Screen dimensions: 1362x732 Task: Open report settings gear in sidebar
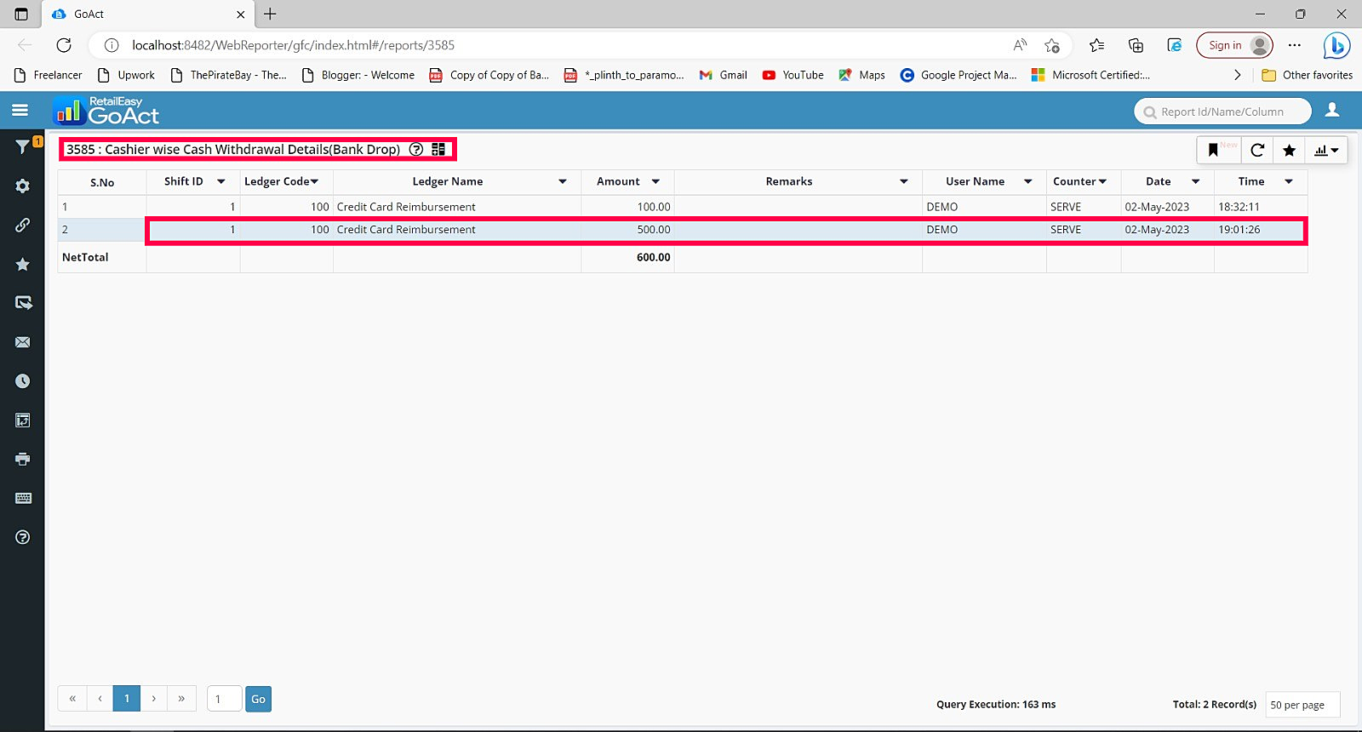pyautogui.click(x=23, y=186)
